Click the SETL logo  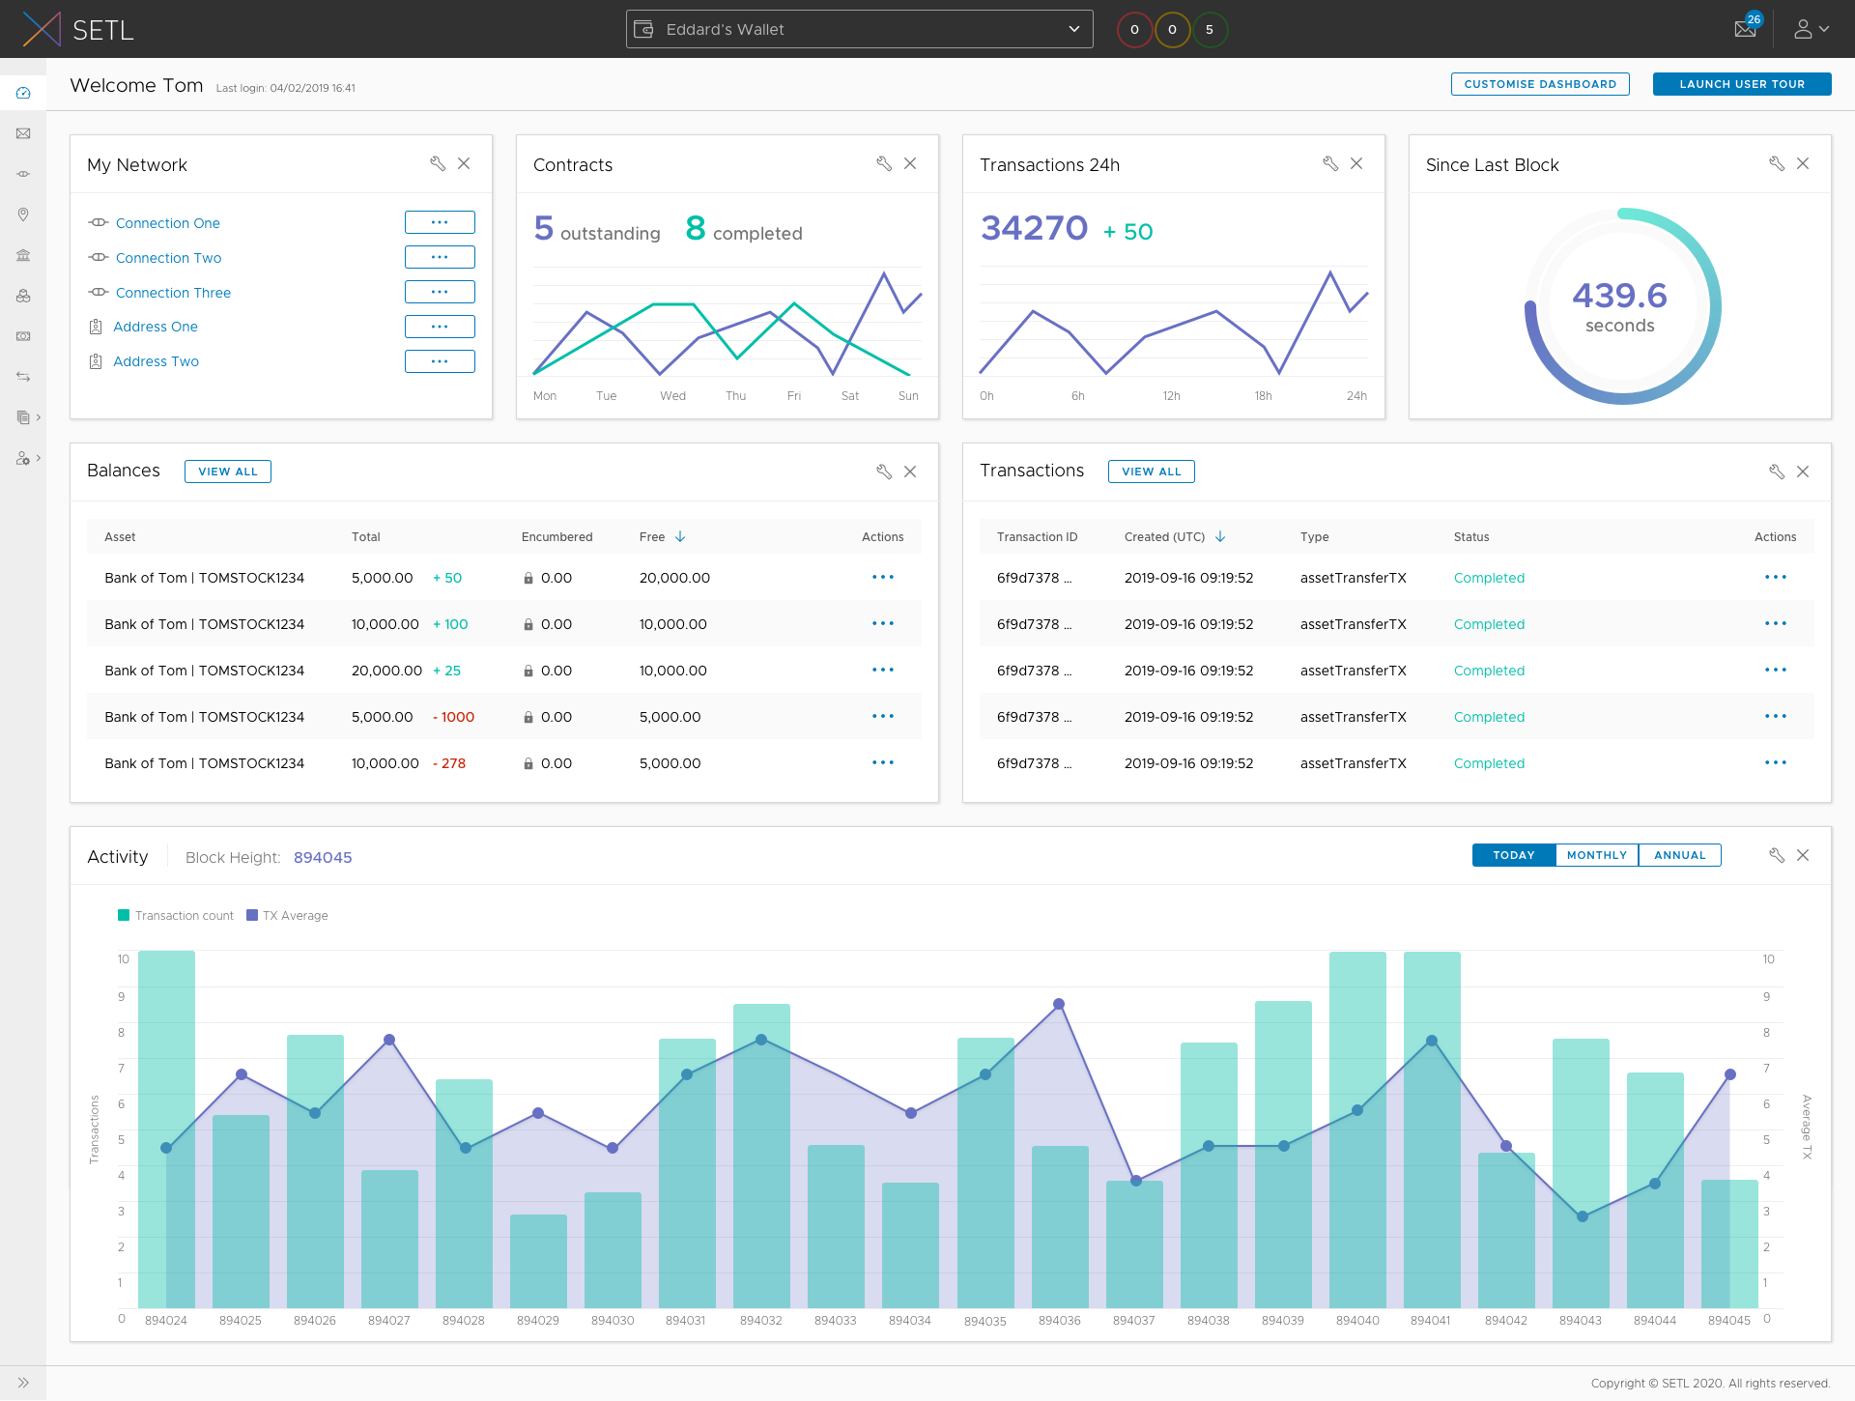tap(77, 29)
